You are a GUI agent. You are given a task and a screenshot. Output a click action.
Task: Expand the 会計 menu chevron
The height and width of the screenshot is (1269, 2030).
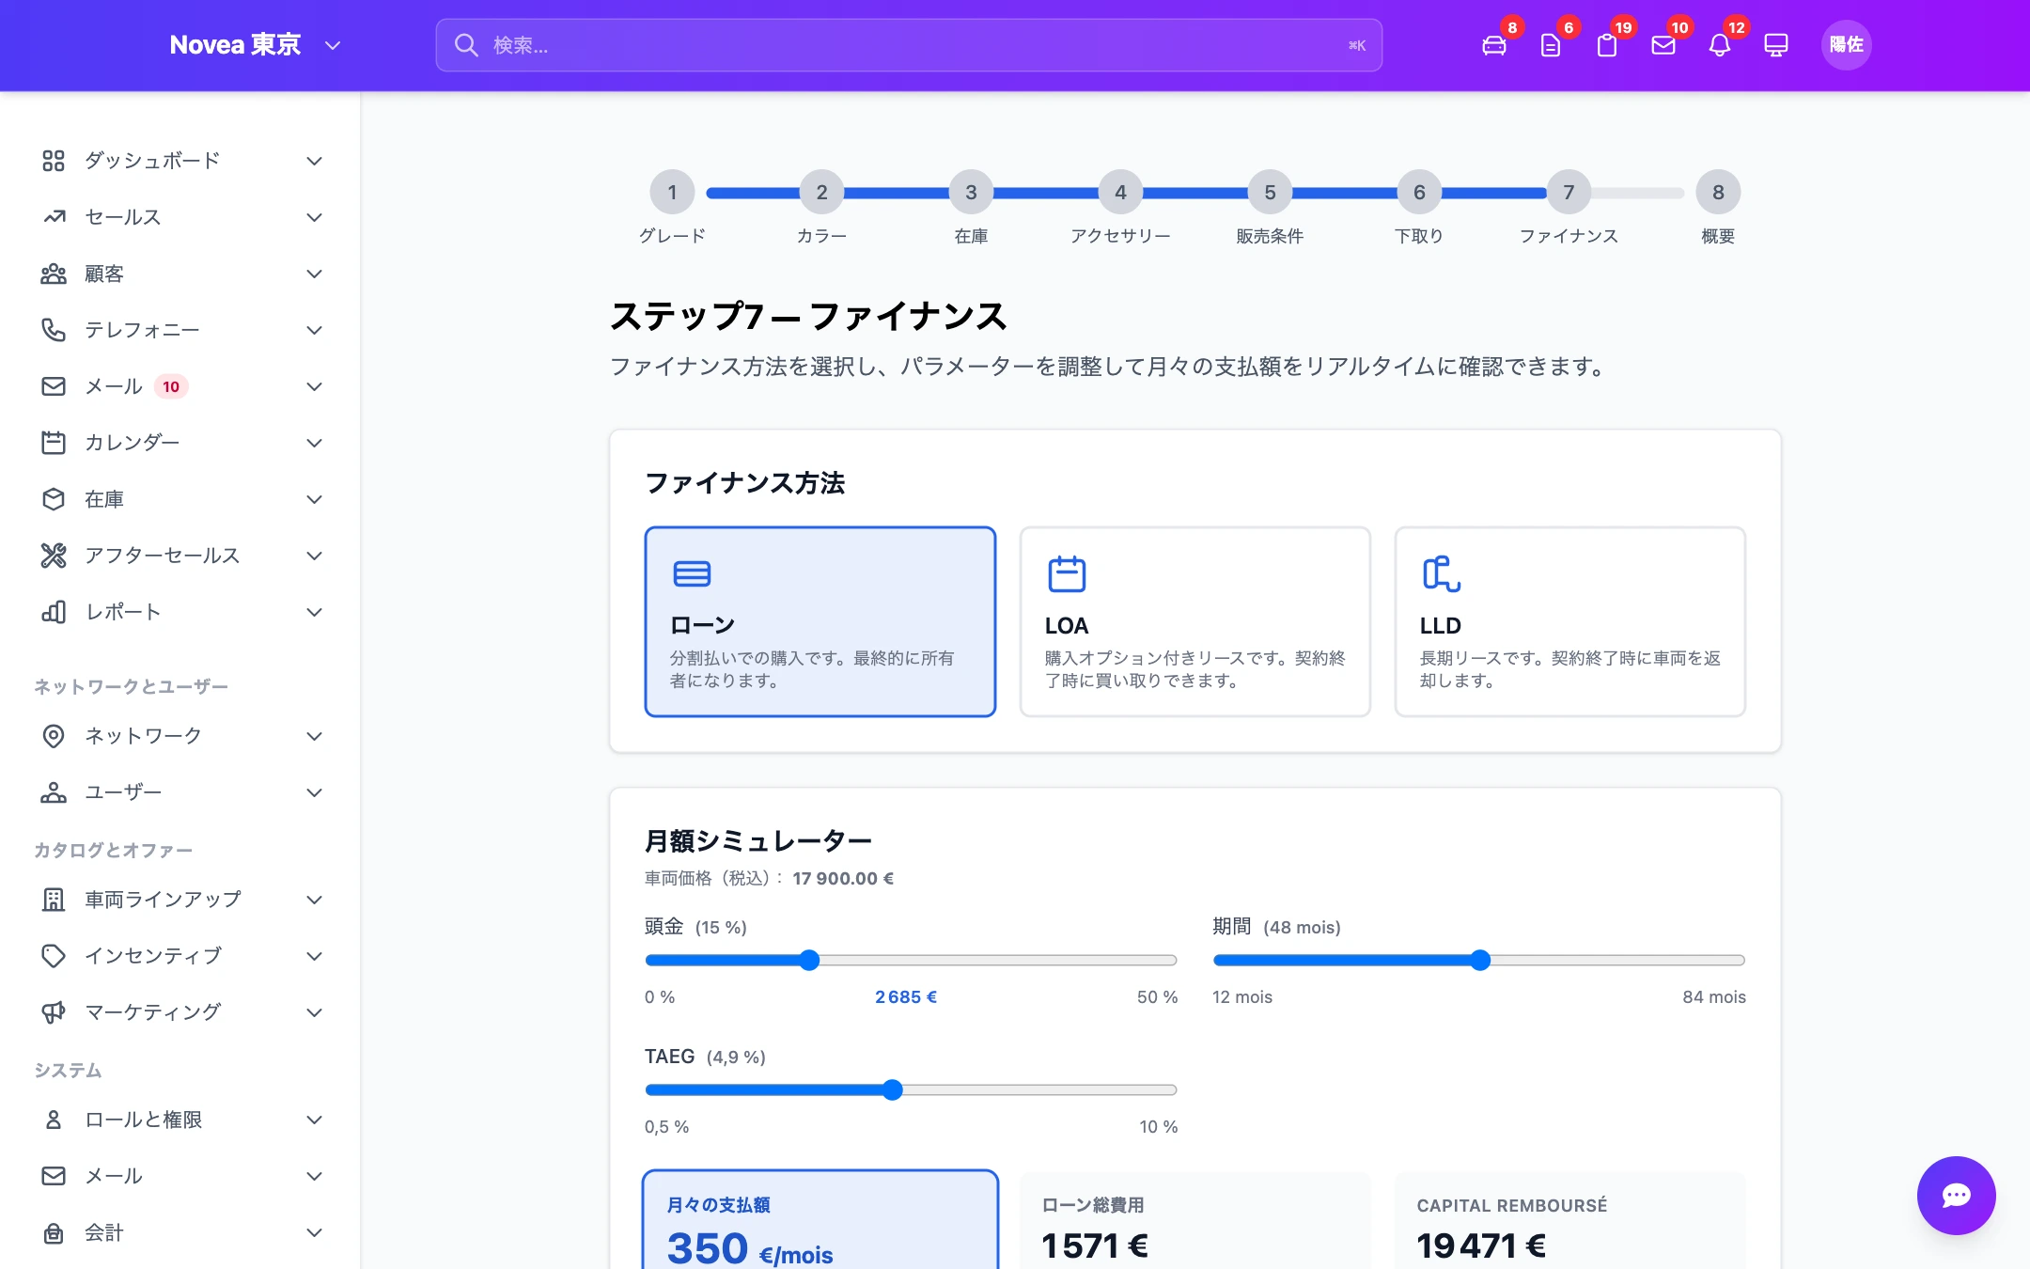(x=315, y=1232)
